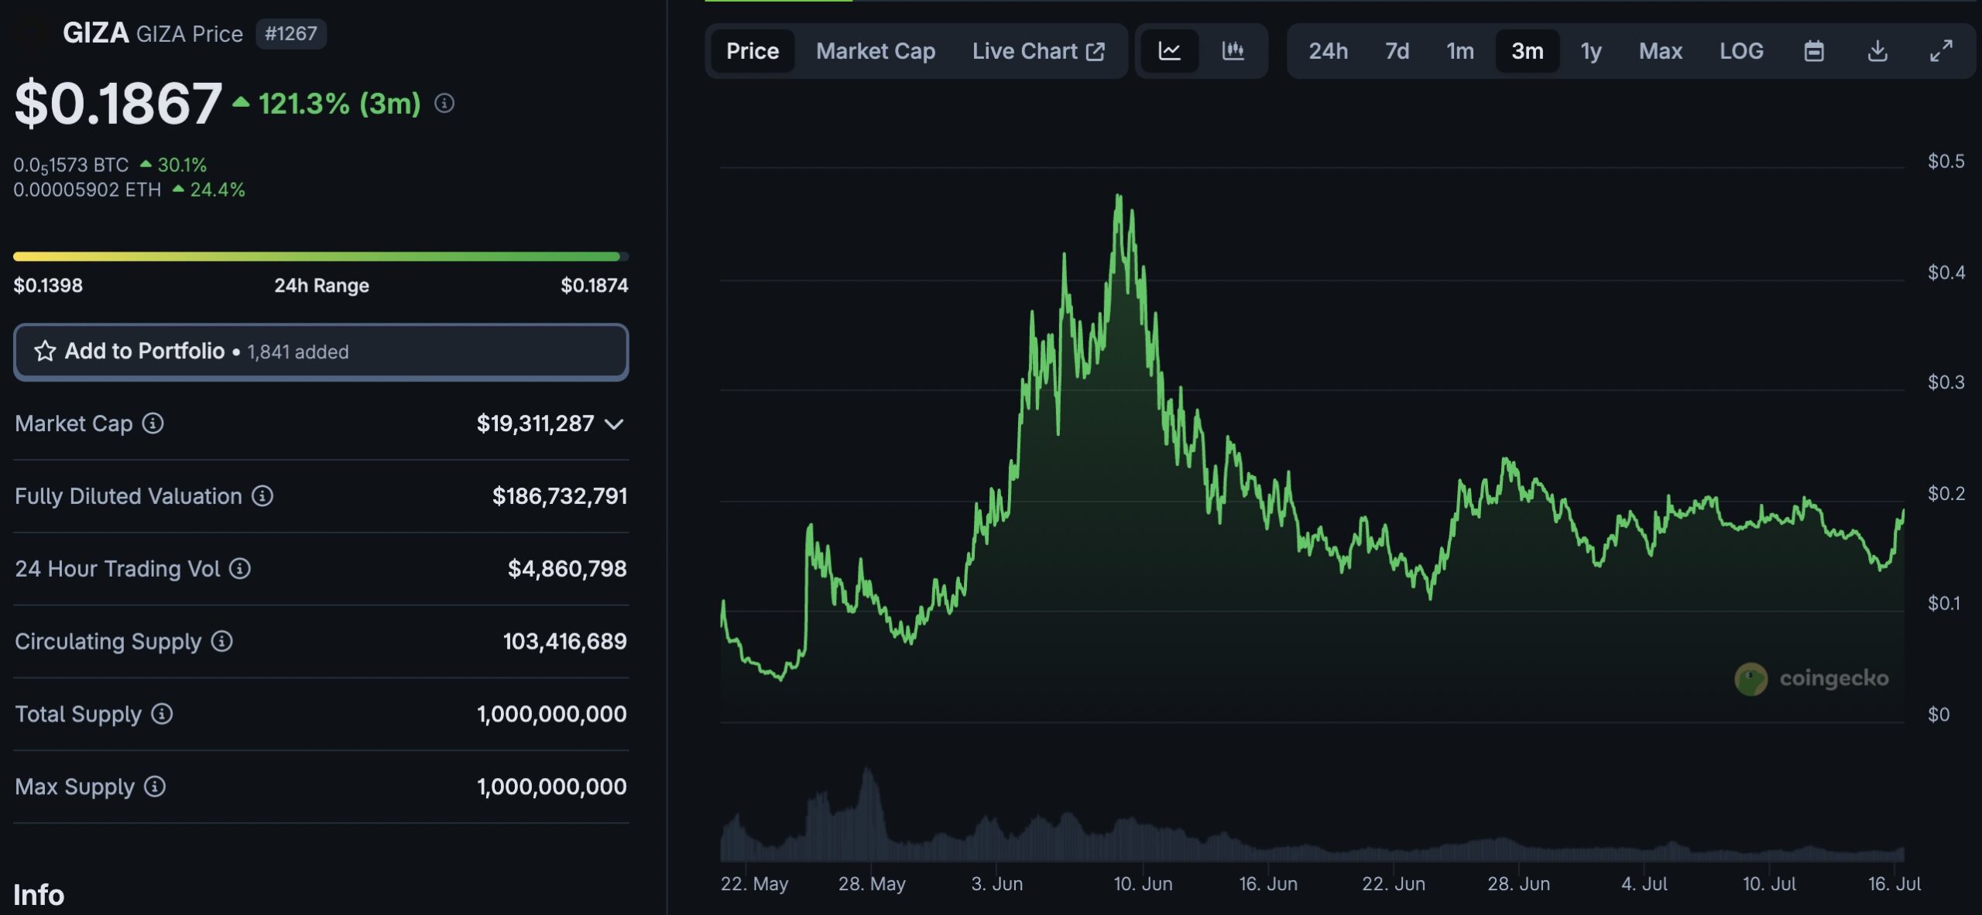This screenshot has height=915, width=1982.
Task: Click Fully Diluted Valuation info icon
Action: [262, 495]
